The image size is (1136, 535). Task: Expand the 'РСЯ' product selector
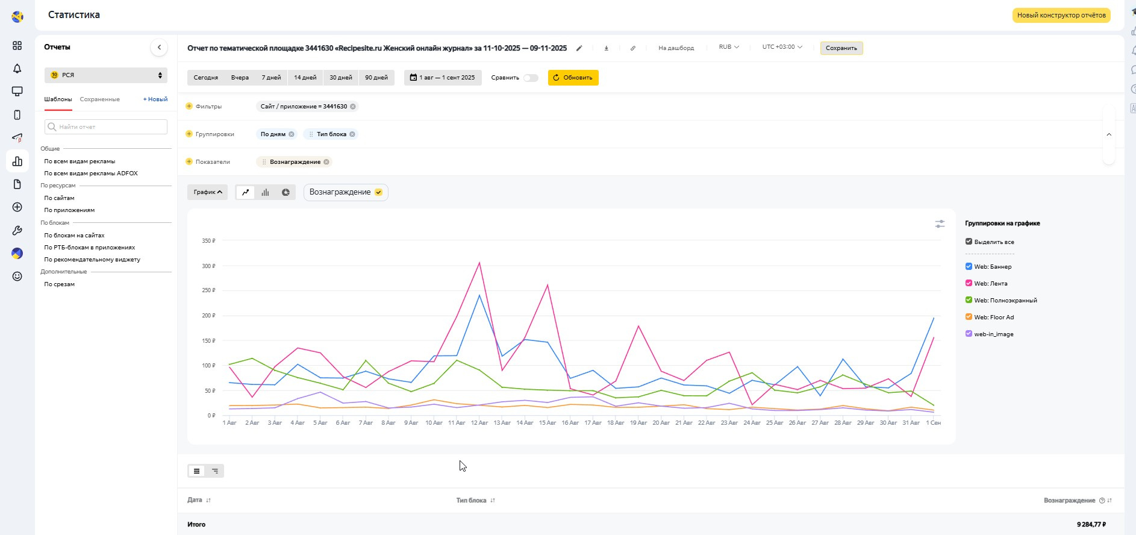tap(106, 75)
